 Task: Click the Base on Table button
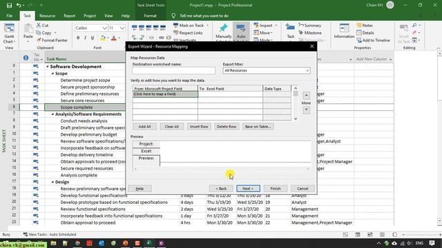click(258, 127)
